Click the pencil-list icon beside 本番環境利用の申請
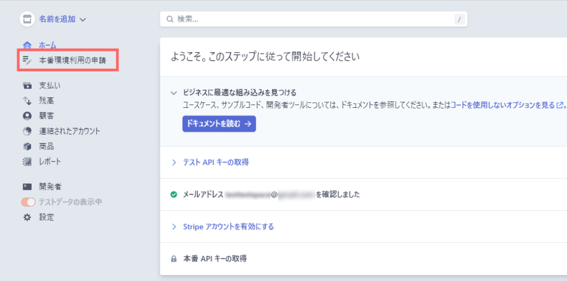 [x=27, y=60]
